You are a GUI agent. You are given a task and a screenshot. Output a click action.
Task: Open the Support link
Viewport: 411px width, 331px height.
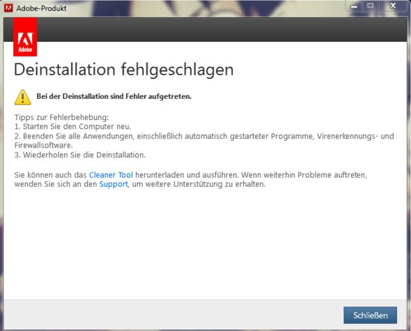114,184
